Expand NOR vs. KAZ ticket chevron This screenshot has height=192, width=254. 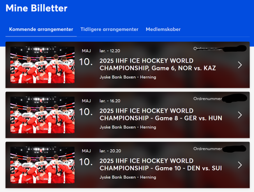tap(240, 65)
